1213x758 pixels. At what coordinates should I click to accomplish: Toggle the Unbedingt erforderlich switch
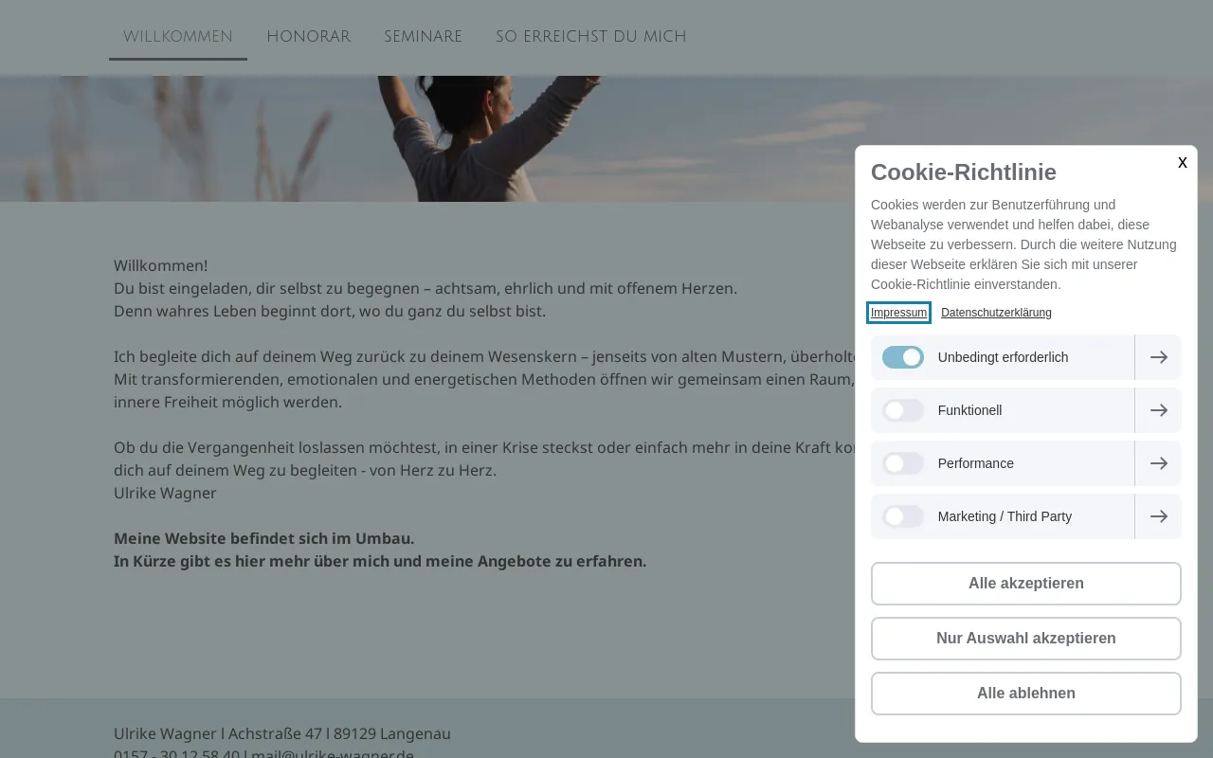click(x=903, y=357)
